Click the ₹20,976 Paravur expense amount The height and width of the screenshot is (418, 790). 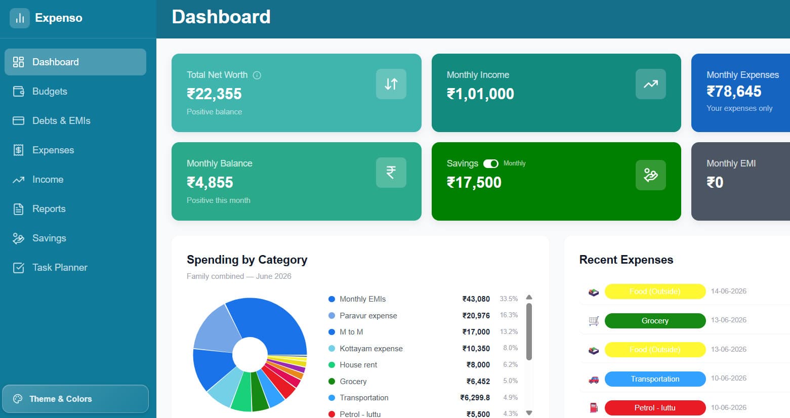click(476, 316)
